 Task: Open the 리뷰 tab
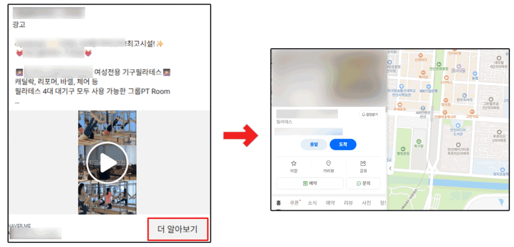pyautogui.click(x=348, y=203)
